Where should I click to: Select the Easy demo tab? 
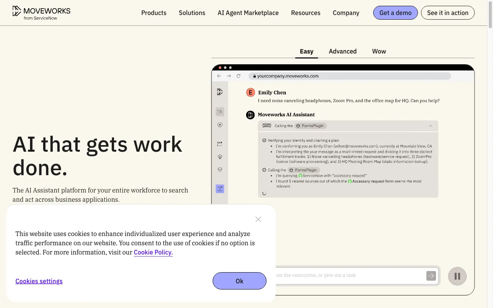click(307, 51)
